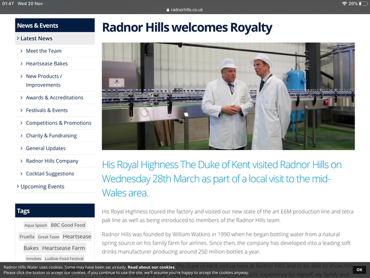Click the Wed 20 Nov date text

tap(30, 4)
